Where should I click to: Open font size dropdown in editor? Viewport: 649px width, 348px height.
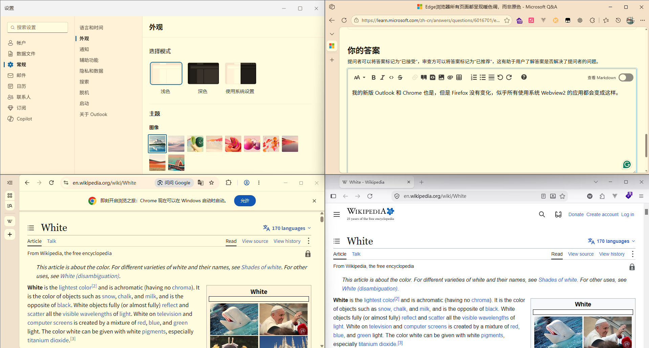(359, 77)
